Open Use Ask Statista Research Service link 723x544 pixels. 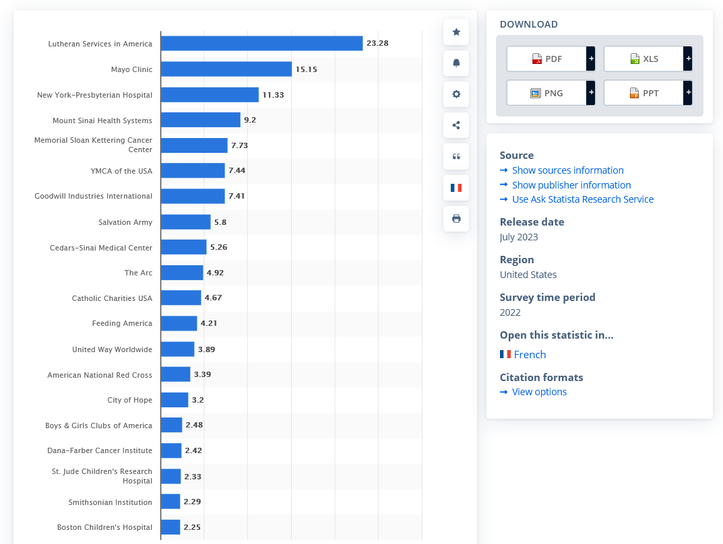tap(583, 199)
